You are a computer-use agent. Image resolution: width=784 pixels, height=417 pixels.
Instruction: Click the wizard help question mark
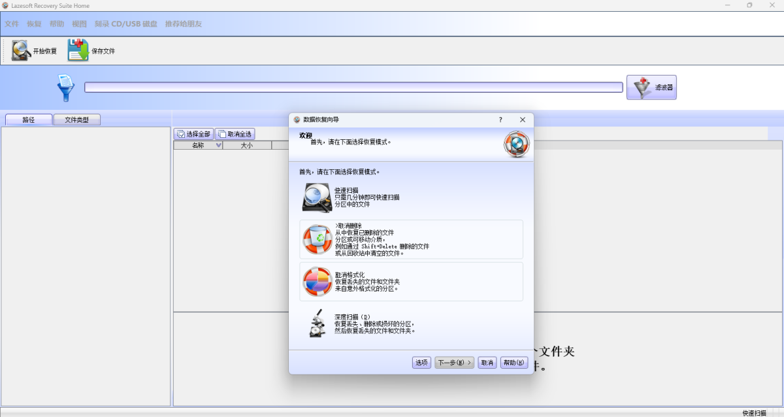pos(500,120)
